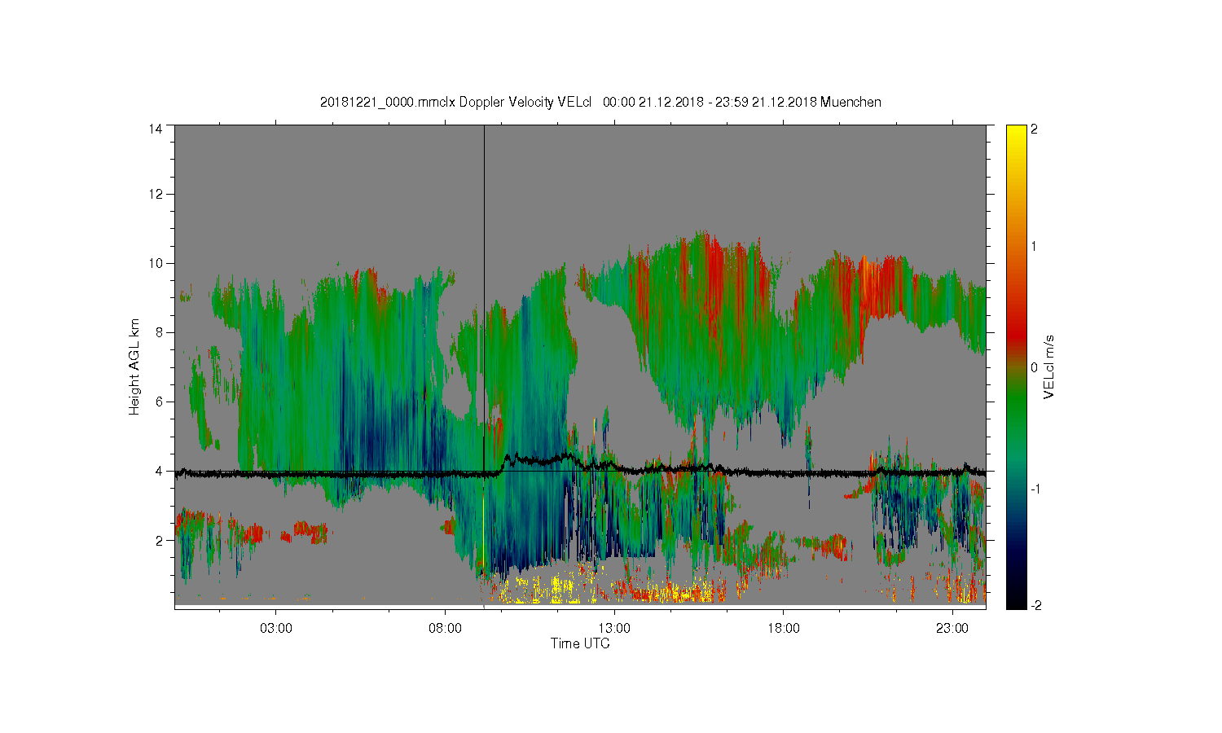Click the '08:00' time tick label

click(445, 628)
